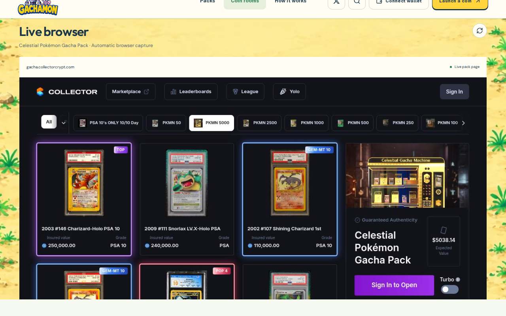This screenshot has width=506, height=316.
Task: Open the X (Twitter) icon button
Action: point(336,2)
